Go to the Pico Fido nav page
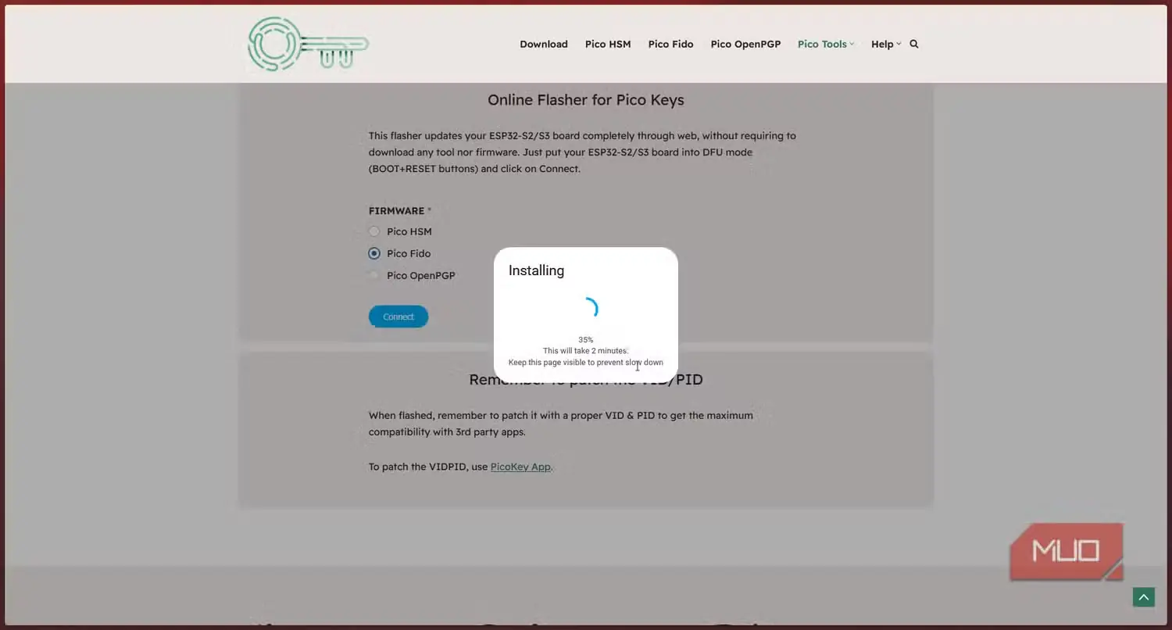This screenshot has height=630, width=1172. pyautogui.click(x=670, y=44)
